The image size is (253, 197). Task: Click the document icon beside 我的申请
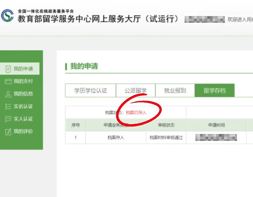pos(7,68)
